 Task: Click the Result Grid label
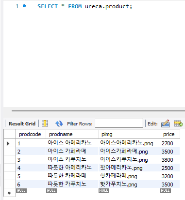(22, 123)
